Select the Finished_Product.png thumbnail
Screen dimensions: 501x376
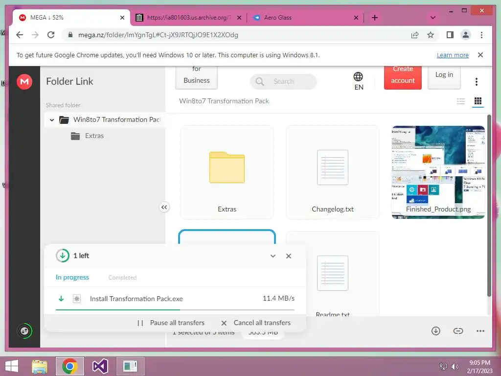pyautogui.click(x=438, y=172)
